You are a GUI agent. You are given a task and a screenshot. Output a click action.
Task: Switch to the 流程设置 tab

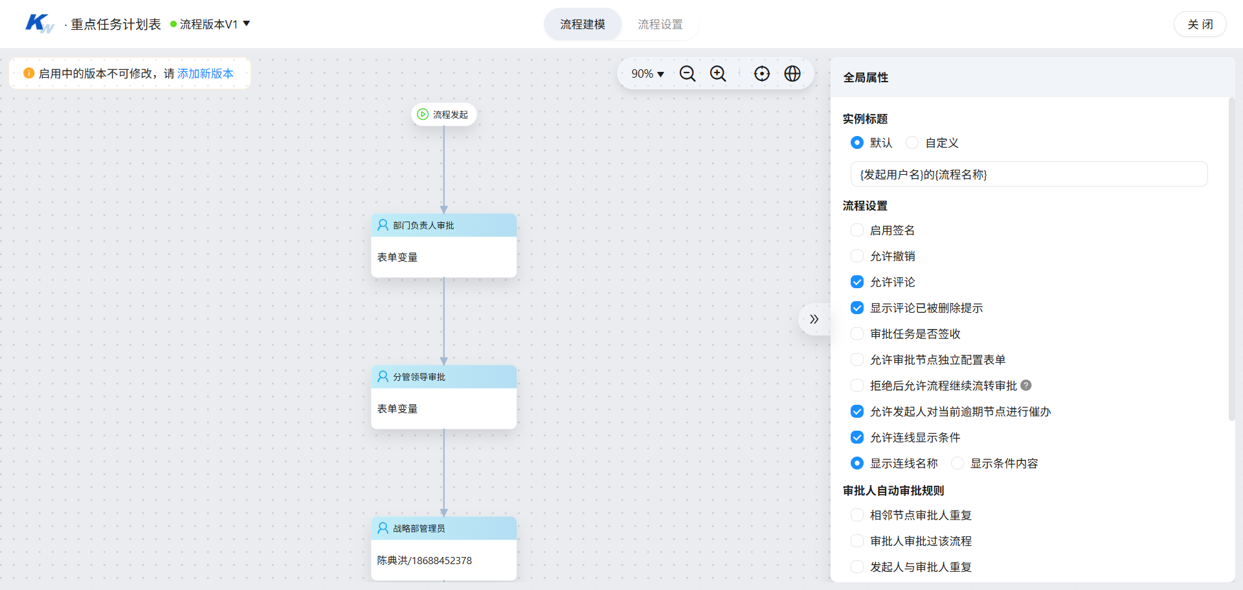click(x=659, y=24)
